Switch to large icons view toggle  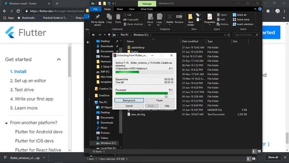pyautogui.click(x=259, y=151)
